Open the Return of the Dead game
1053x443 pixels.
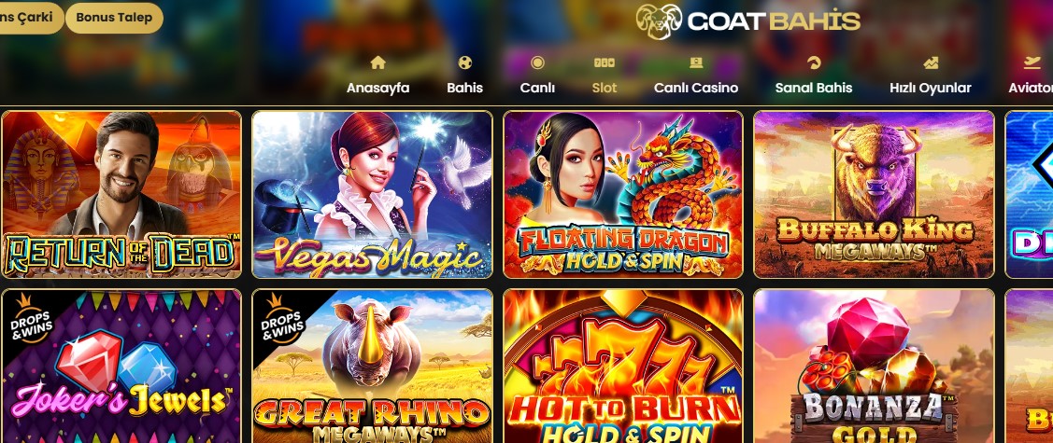(x=121, y=194)
